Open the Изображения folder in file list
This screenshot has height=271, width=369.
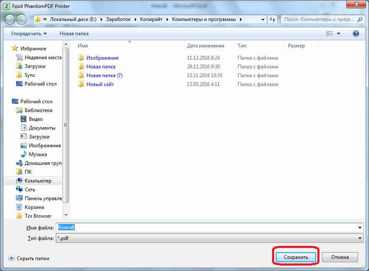102,58
